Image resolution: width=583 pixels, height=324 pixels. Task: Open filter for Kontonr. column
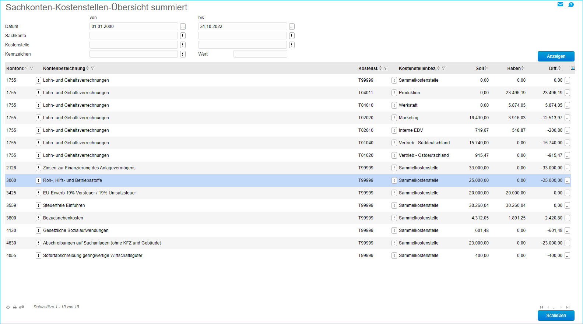coord(32,68)
